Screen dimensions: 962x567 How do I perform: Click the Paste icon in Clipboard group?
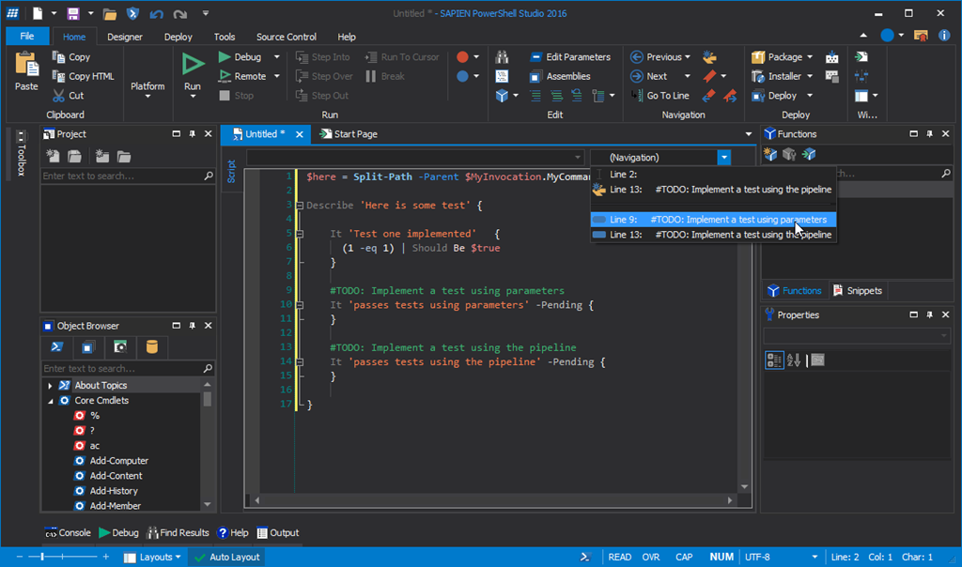click(26, 65)
